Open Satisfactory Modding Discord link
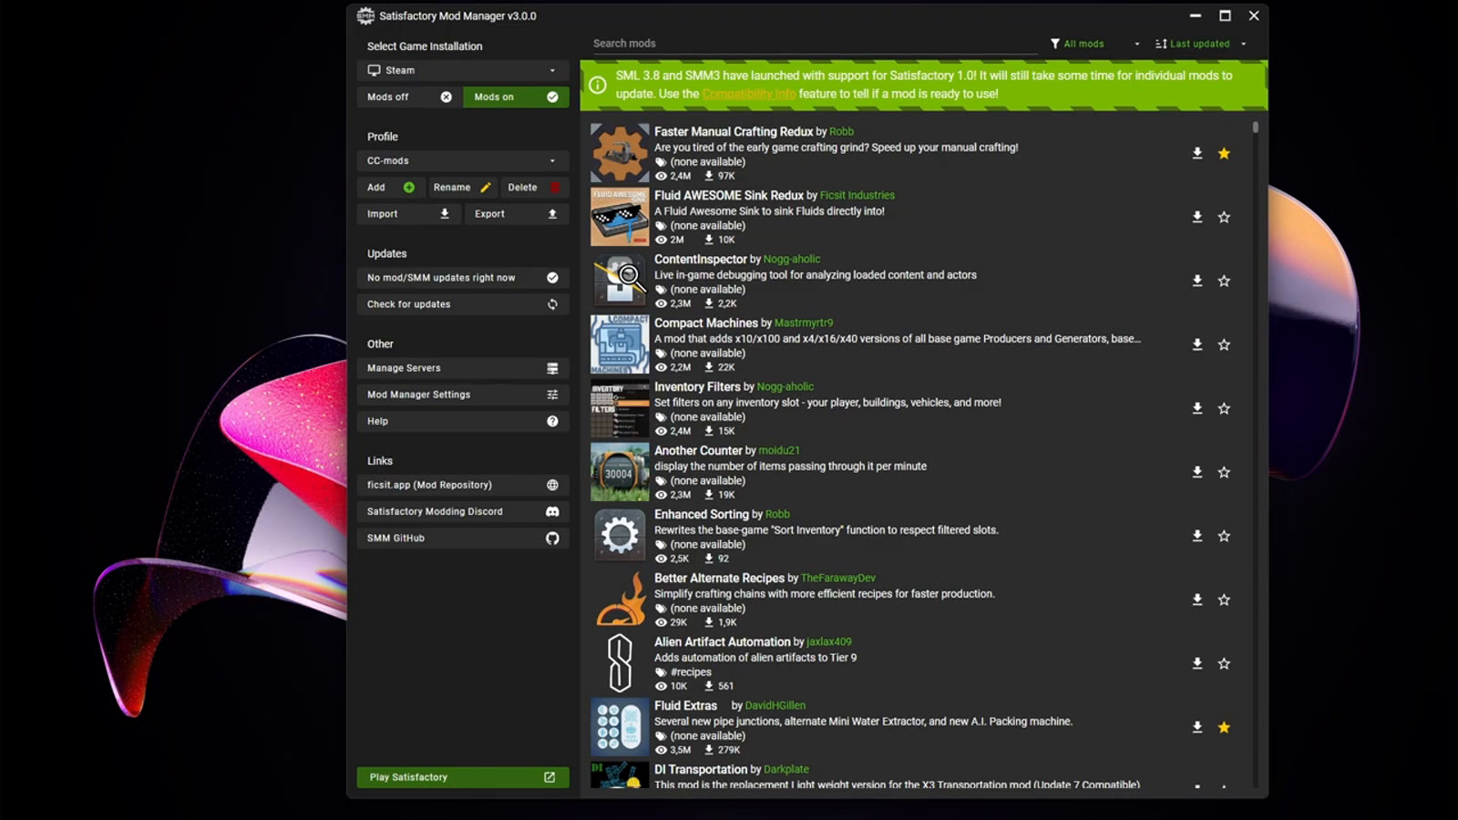The width and height of the screenshot is (1458, 820). point(463,511)
